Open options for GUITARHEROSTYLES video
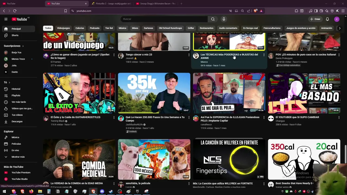347x195 pixels. click(114, 118)
